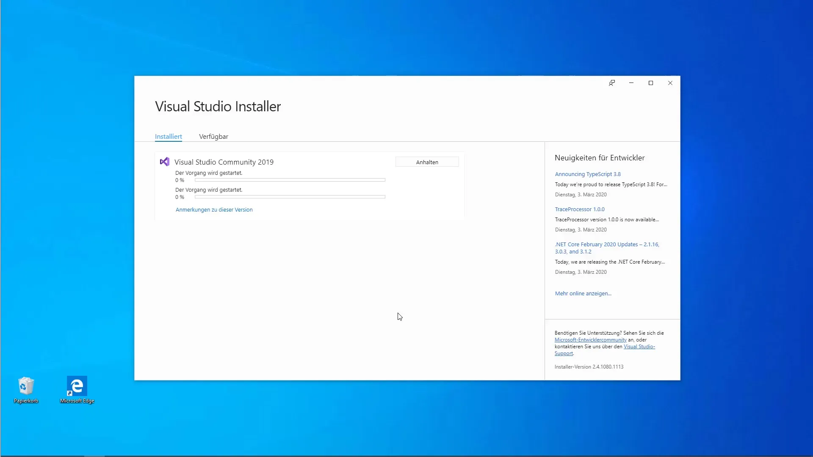Pause the installation with Anhalten

click(x=427, y=162)
